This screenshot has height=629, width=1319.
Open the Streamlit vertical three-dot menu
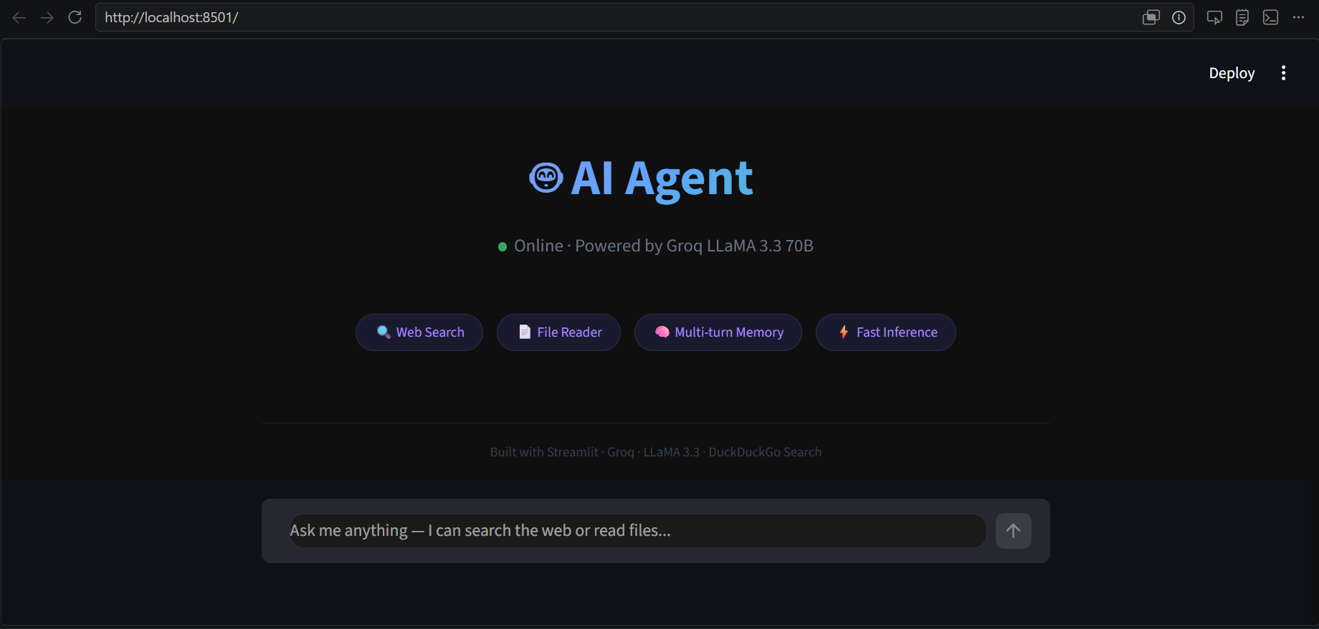[1283, 73]
